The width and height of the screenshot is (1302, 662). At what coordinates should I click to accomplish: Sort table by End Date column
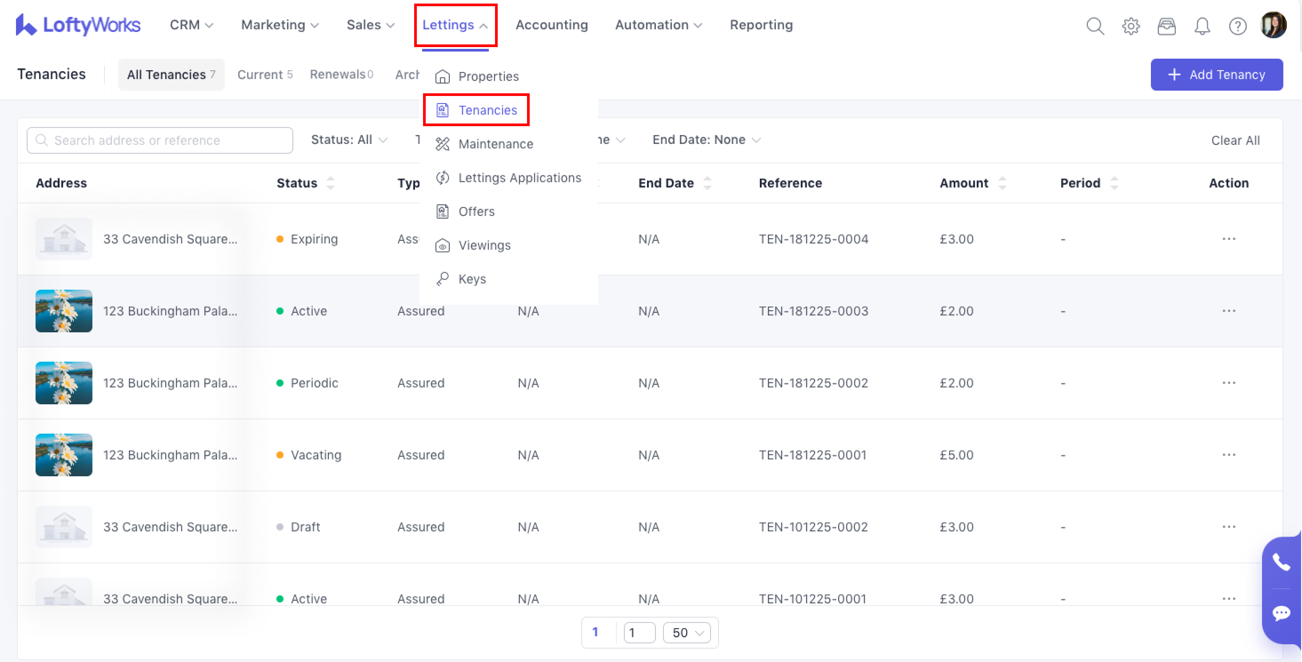707,183
